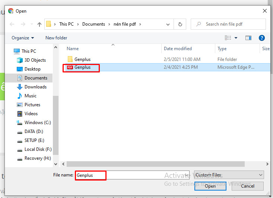Select nén file pdf breadcrumb segment

tap(125, 24)
